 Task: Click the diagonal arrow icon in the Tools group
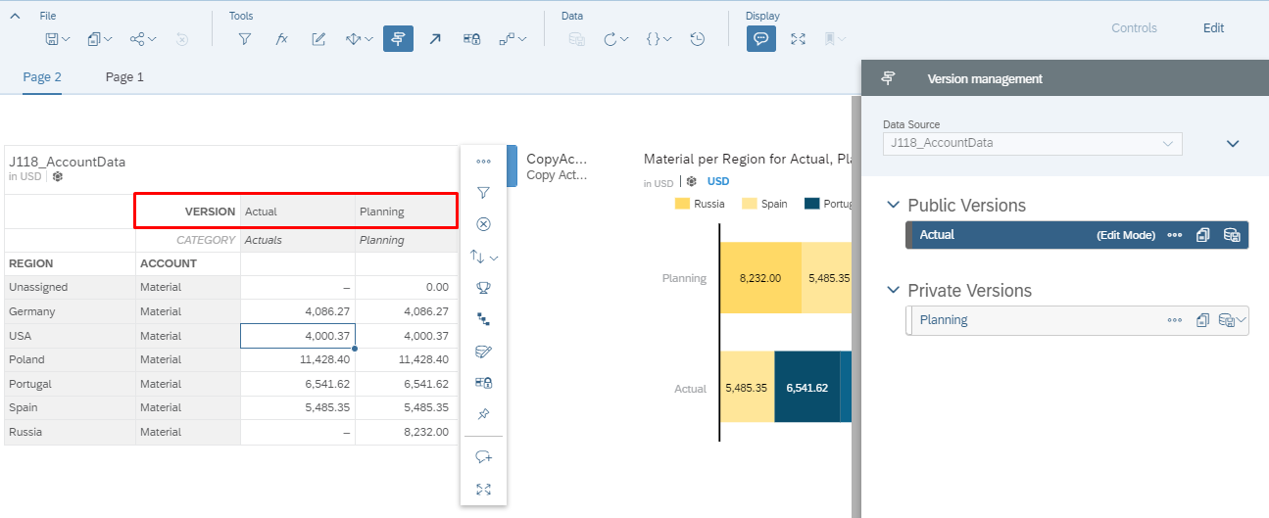pyautogui.click(x=435, y=39)
